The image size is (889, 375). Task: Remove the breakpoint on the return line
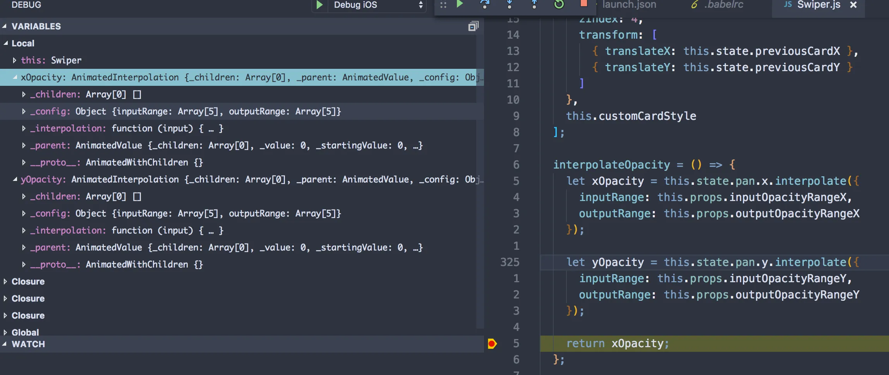492,343
